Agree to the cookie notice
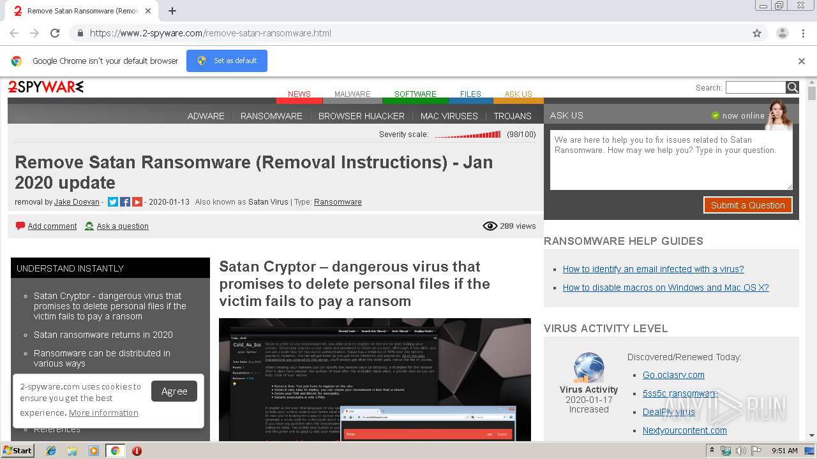 pyautogui.click(x=174, y=391)
